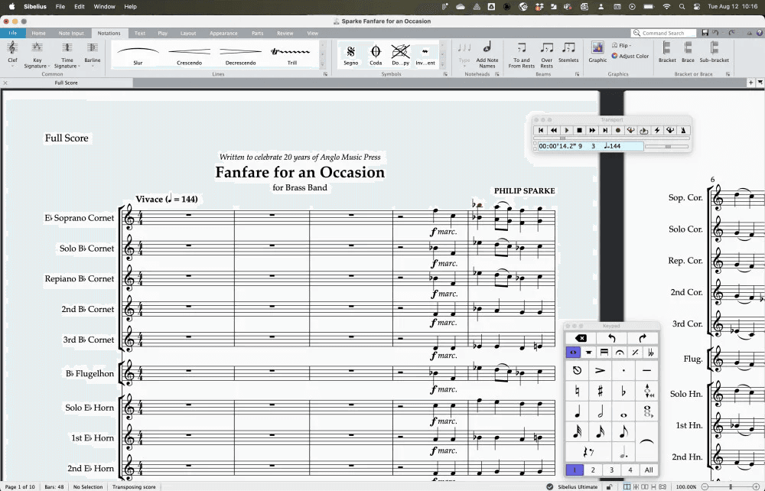Image resolution: width=765 pixels, height=491 pixels.
Task: Toggle the metronome click in Transport
Action: coord(683,130)
